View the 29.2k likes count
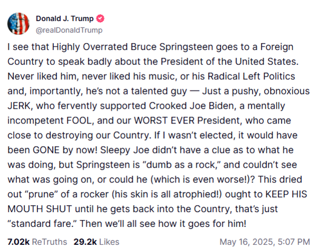The height and width of the screenshot is (249, 317). coord(85,242)
